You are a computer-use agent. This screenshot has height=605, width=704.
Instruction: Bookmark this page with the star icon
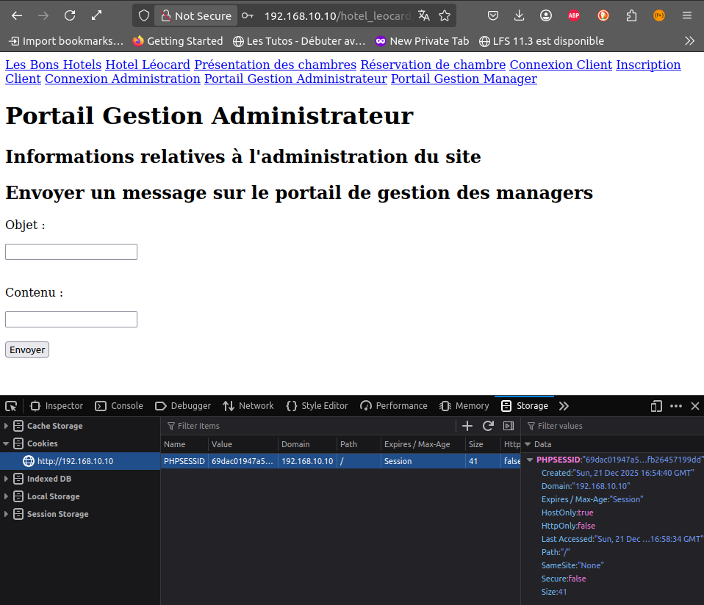[445, 15]
